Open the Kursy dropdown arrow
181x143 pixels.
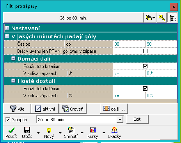point(104,133)
